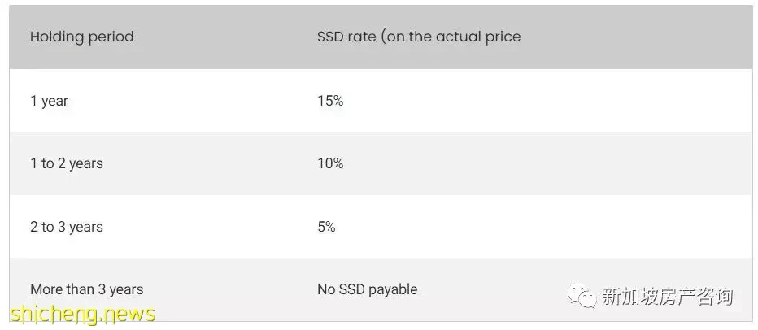Select the '2 to 3 years' cell
The height and width of the screenshot is (330, 758).
(x=66, y=227)
